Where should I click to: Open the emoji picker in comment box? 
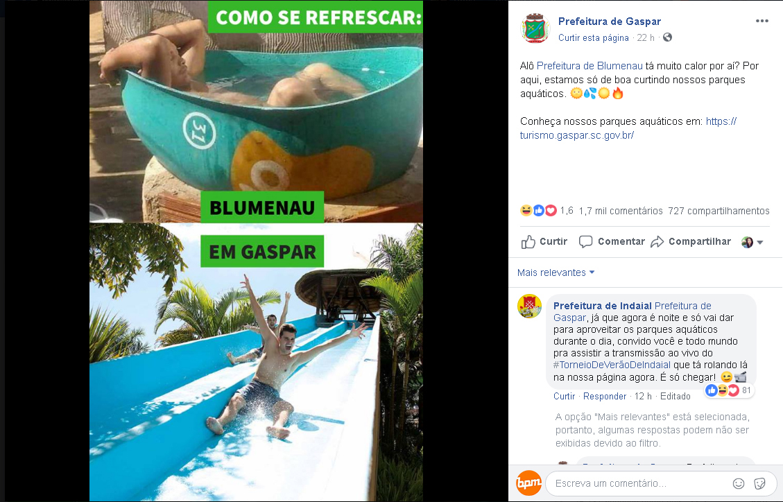tap(738, 483)
